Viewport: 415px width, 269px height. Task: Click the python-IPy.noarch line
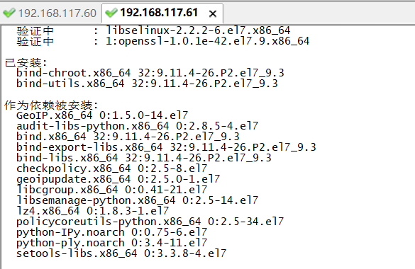pos(111,232)
